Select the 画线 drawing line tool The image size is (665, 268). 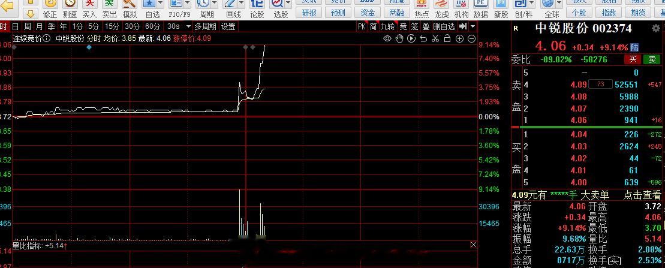[x=231, y=4]
